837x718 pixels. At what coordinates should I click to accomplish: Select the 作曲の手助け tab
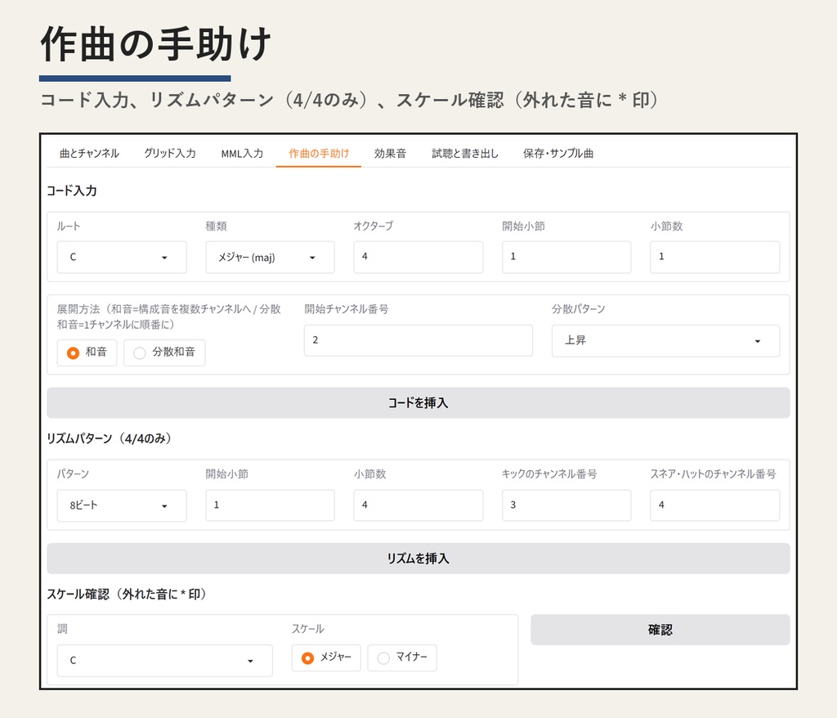click(x=319, y=153)
